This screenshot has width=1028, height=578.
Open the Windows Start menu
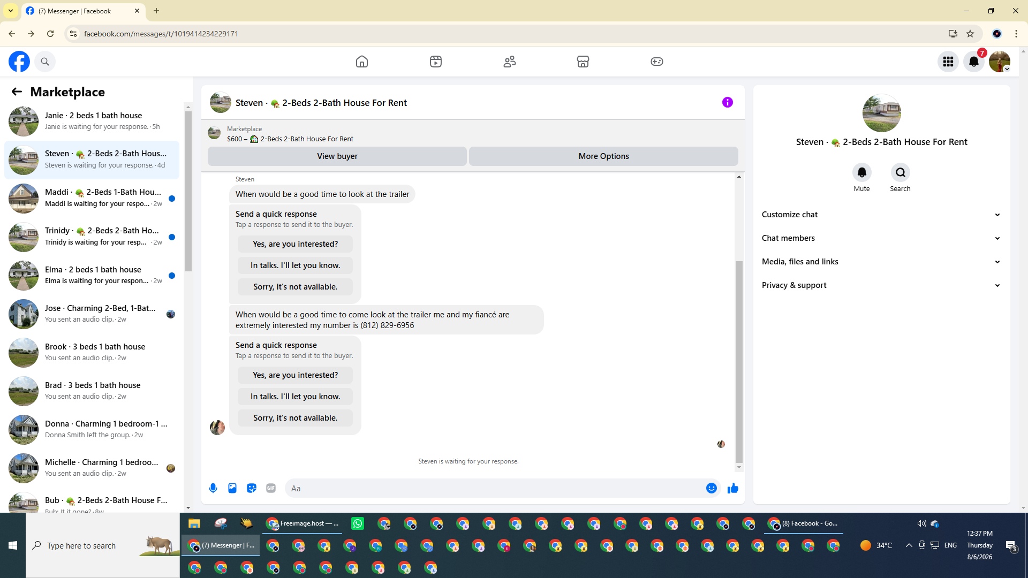click(13, 545)
